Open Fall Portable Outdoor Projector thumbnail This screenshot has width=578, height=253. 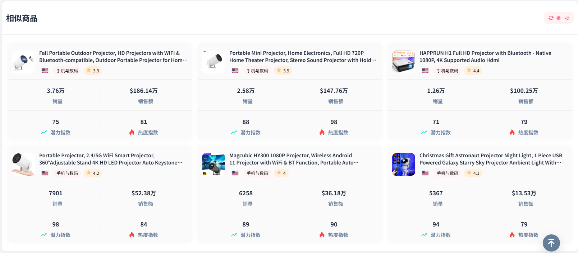point(23,62)
